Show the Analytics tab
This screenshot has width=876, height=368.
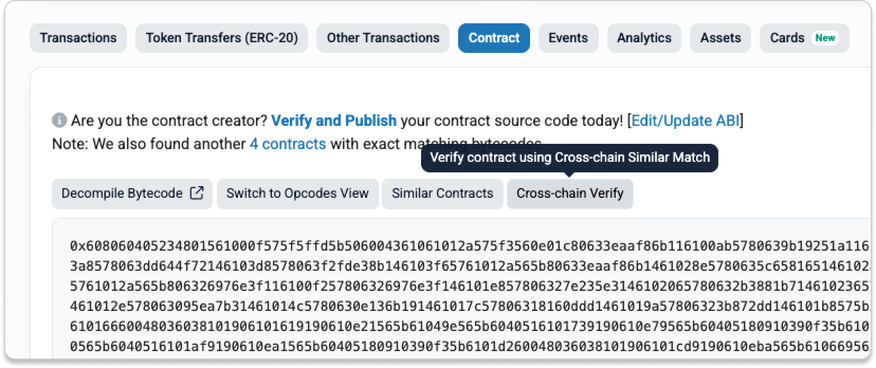[x=644, y=38]
